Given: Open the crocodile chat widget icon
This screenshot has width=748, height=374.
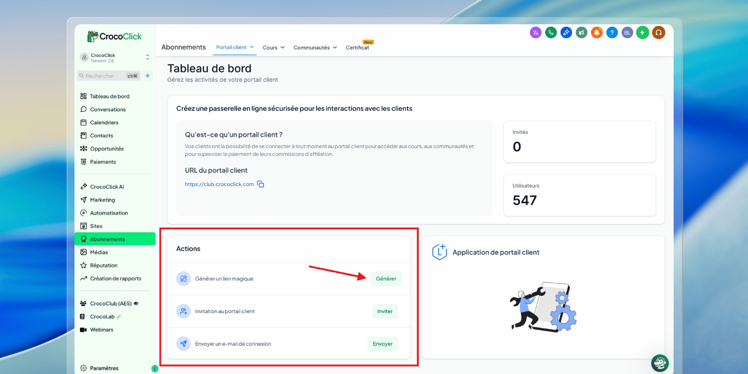Looking at the screenshot, I should click(x=660, y=363).
